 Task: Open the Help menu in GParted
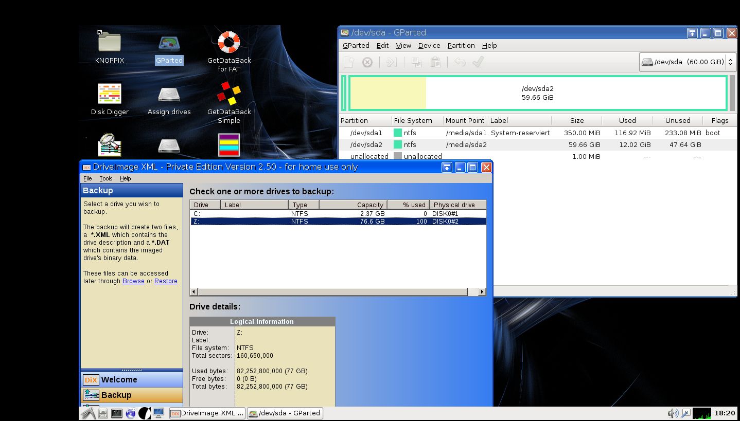pos(489,45)
